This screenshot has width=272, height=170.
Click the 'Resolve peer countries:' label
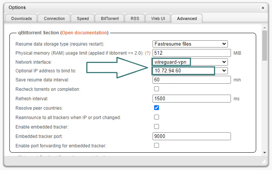point(39,108)
